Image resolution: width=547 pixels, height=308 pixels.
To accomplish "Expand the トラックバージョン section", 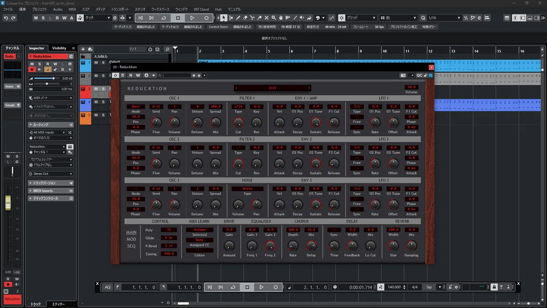I will (x=51, y=183).
